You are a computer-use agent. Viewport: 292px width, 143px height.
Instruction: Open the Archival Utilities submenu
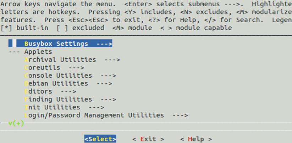point(60,59)
